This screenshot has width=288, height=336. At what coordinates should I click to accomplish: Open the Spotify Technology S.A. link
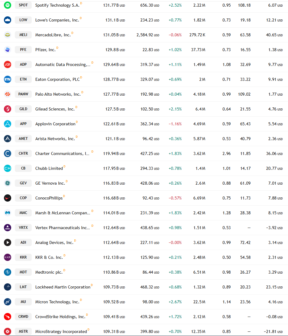[x=57, y=5]
